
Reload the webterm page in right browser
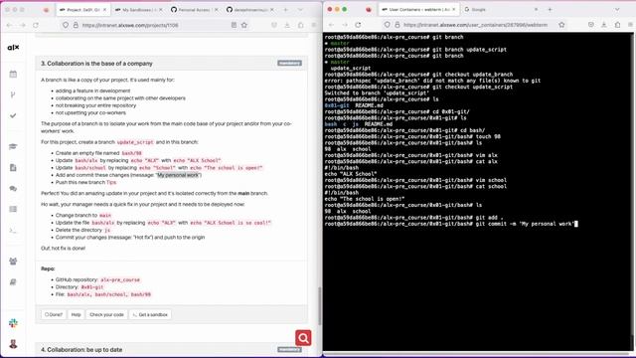[x=358, y=25]
